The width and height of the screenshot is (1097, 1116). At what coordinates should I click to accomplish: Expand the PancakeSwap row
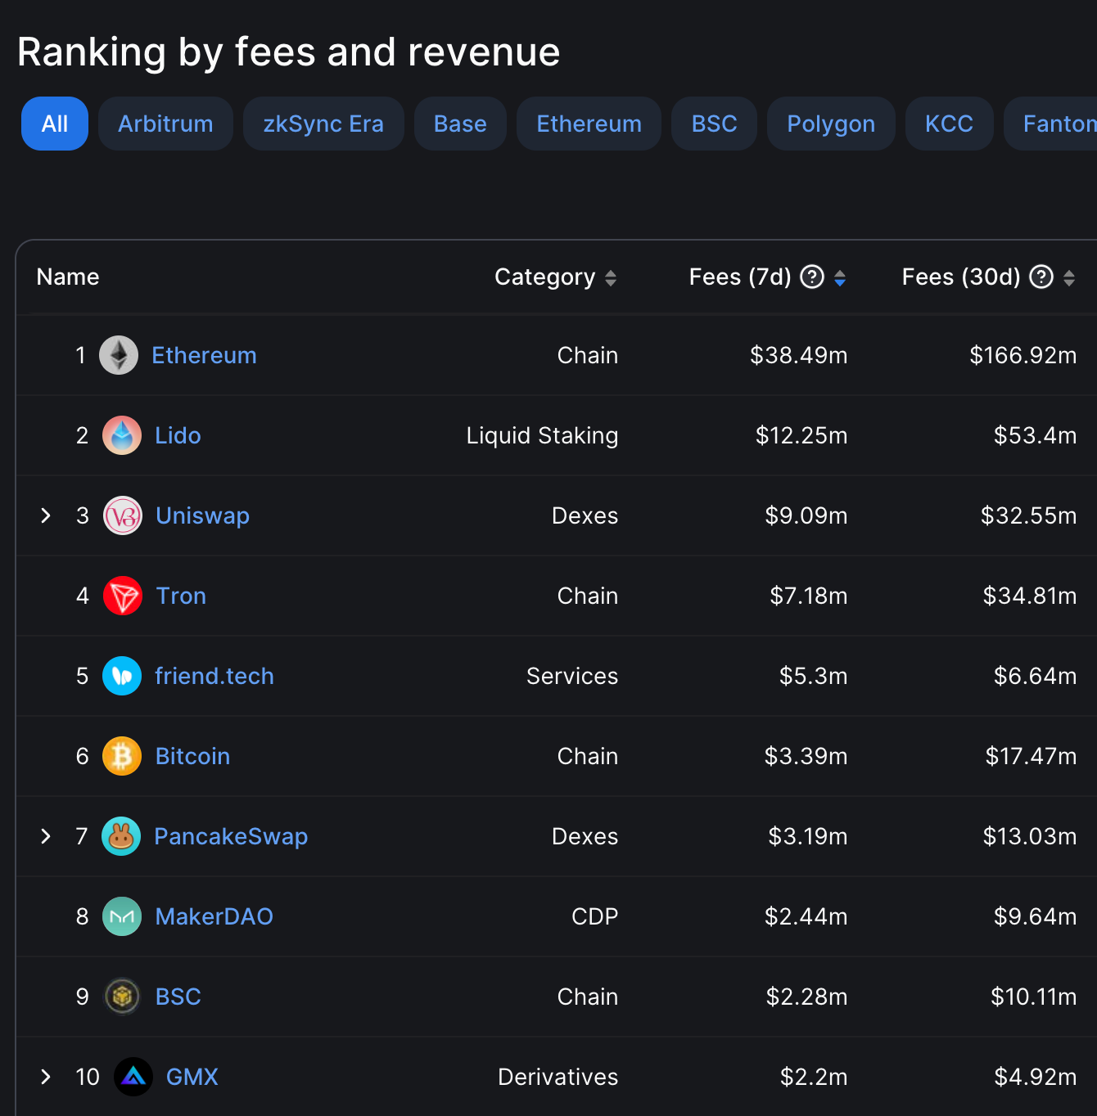(x=46, y=836)
